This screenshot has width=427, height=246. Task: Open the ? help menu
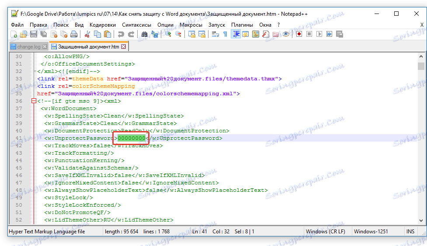(x=278, y=25)
